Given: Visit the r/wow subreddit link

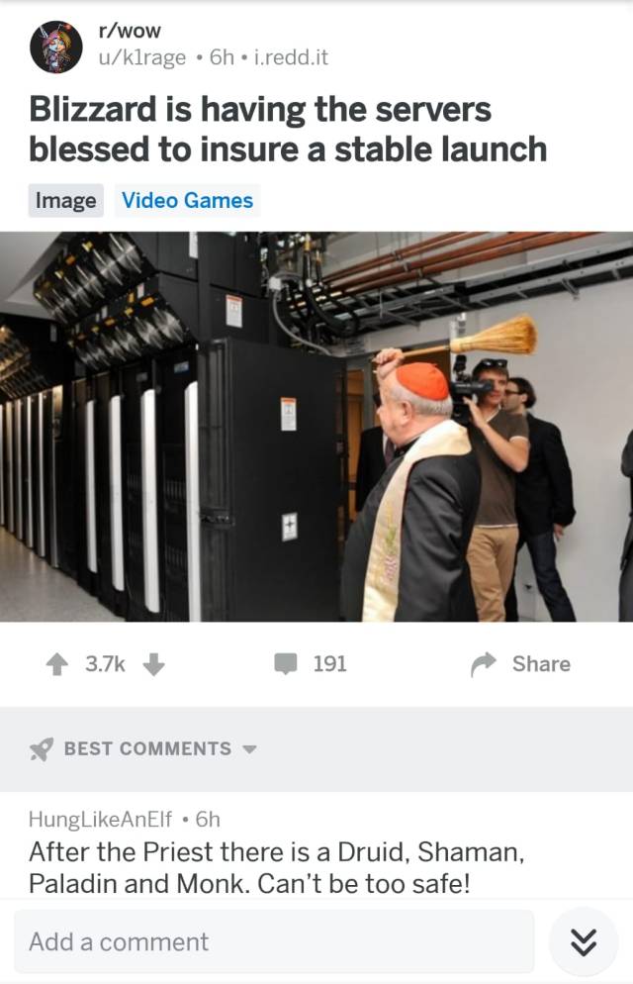Looking at the screenshot, I should click(130, 31).
